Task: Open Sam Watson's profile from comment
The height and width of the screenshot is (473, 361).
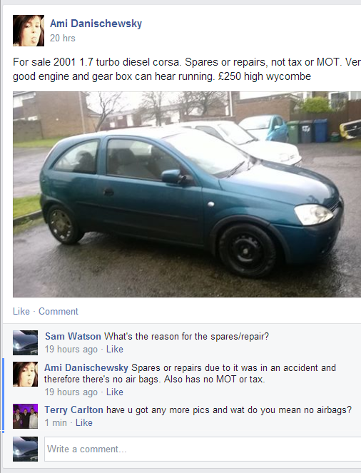Action: point(73,336)
